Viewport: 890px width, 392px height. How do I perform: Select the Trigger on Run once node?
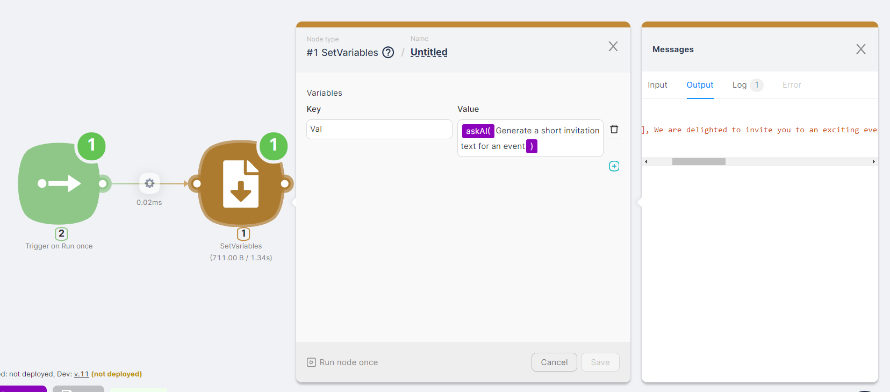point(59,184)
